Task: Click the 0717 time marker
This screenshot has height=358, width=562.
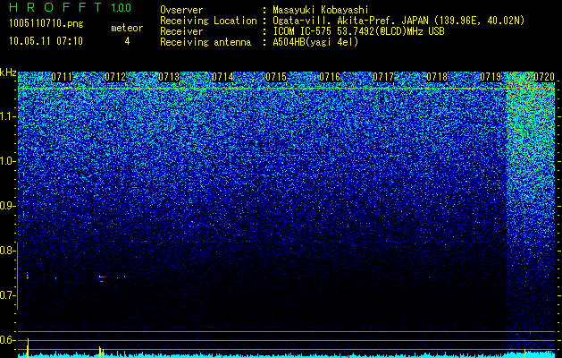Action: (383, 77)
